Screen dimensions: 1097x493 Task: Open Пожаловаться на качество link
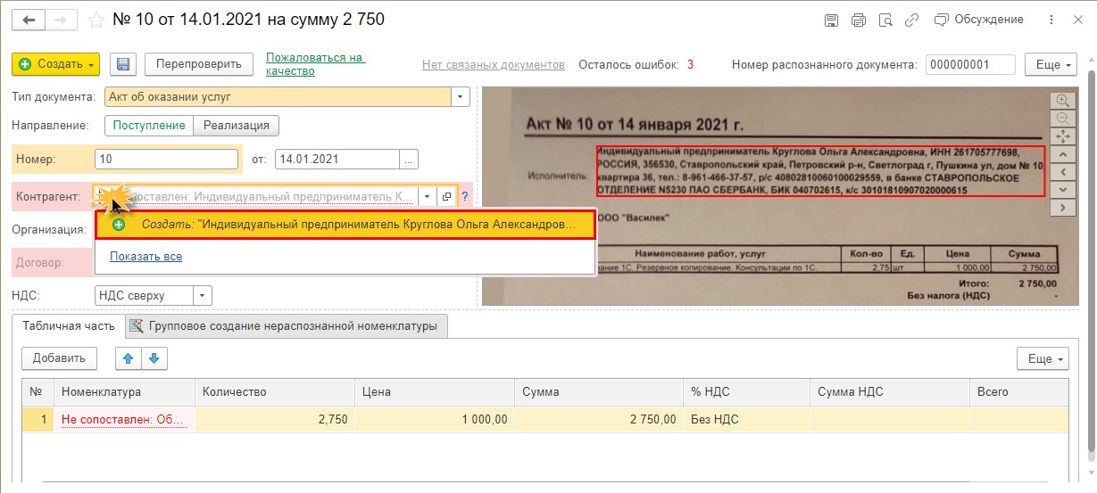(x=315, y=64)
